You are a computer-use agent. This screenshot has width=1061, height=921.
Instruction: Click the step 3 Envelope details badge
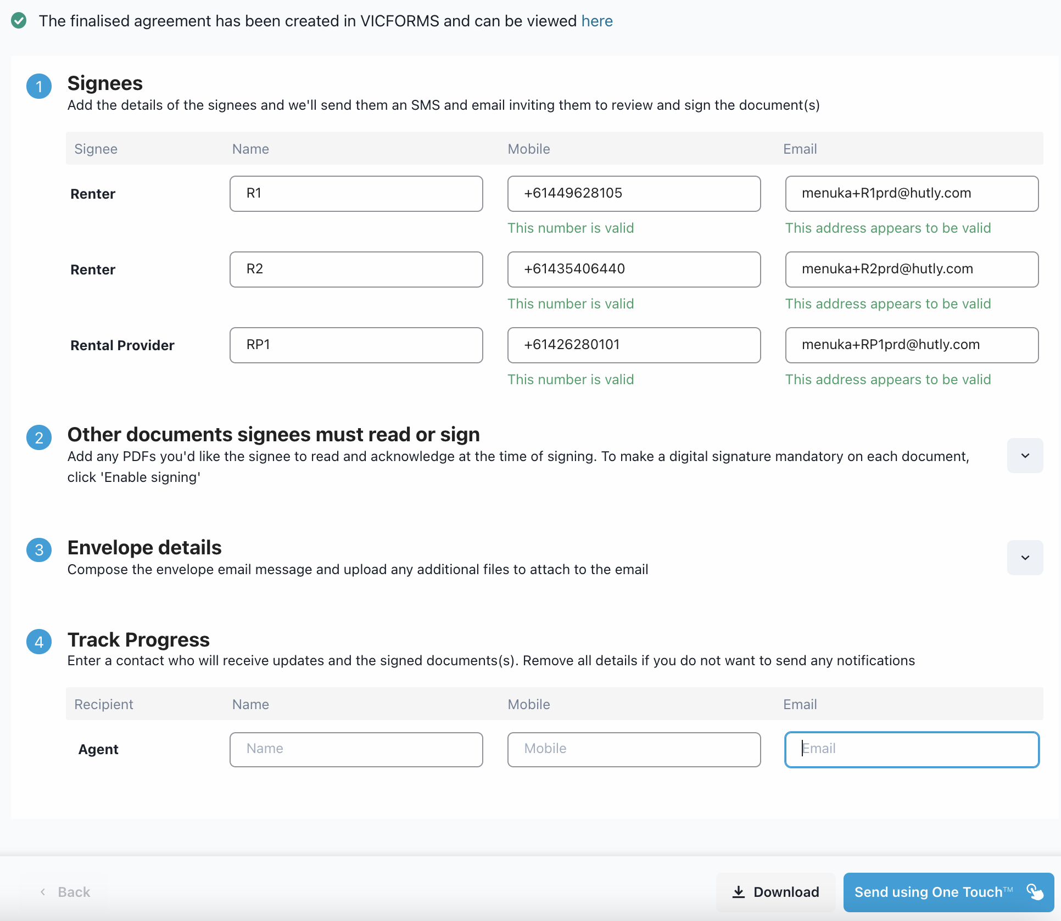(39, 550)
